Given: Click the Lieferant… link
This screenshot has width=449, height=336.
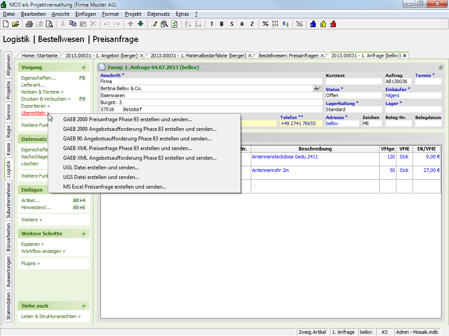Looking at the screenshot, I should (33, 85).
